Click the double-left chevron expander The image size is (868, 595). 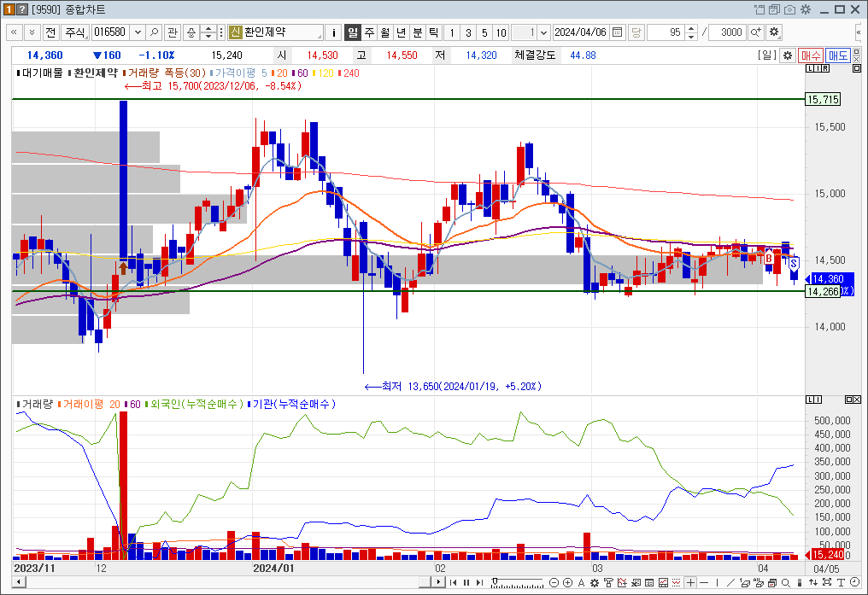[14, 32]
